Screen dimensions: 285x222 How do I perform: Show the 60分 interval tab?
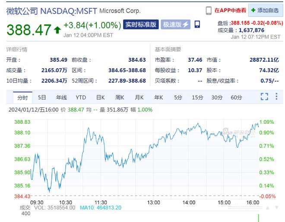pos(236,97)
